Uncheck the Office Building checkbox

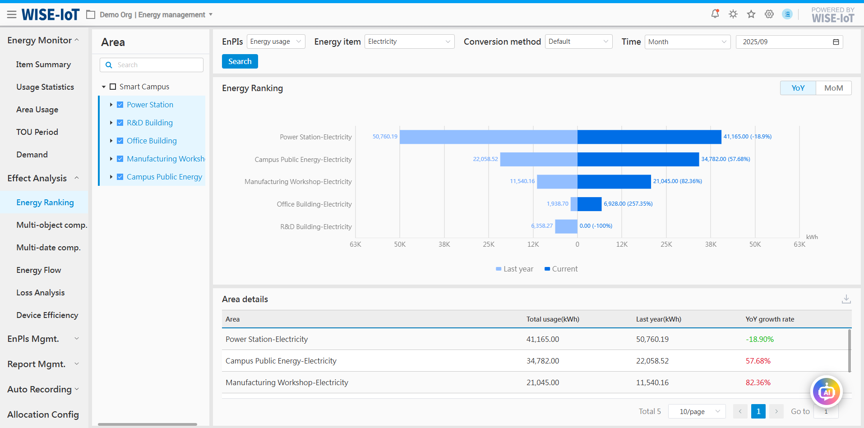coord(120,141)
